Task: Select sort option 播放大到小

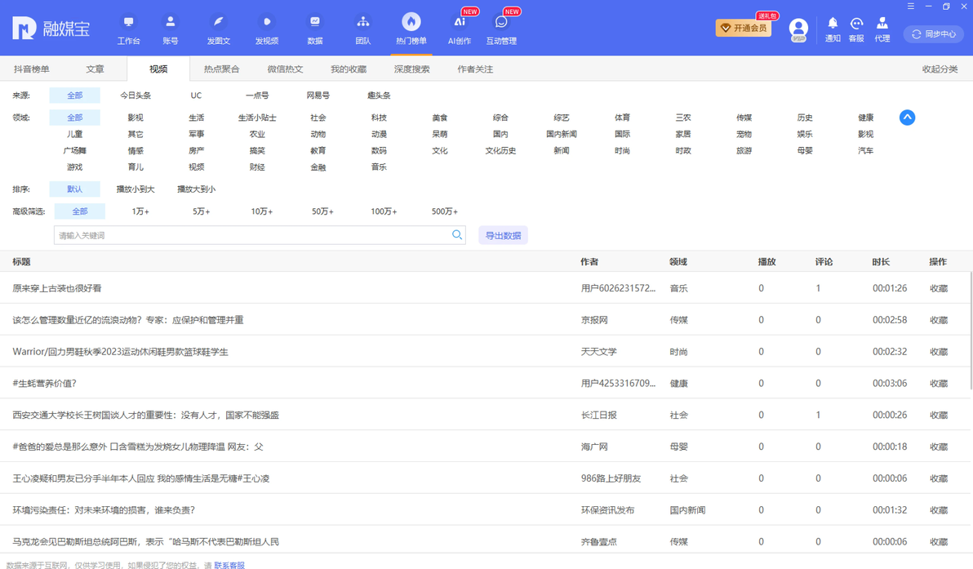Action: tap(196, 189)
